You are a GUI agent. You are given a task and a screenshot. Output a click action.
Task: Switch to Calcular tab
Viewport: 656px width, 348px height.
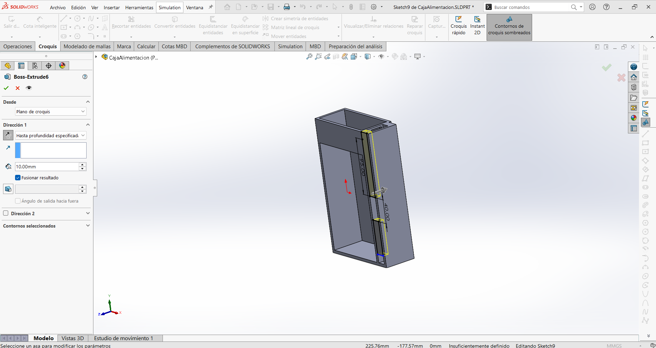[x=146, y=47]
